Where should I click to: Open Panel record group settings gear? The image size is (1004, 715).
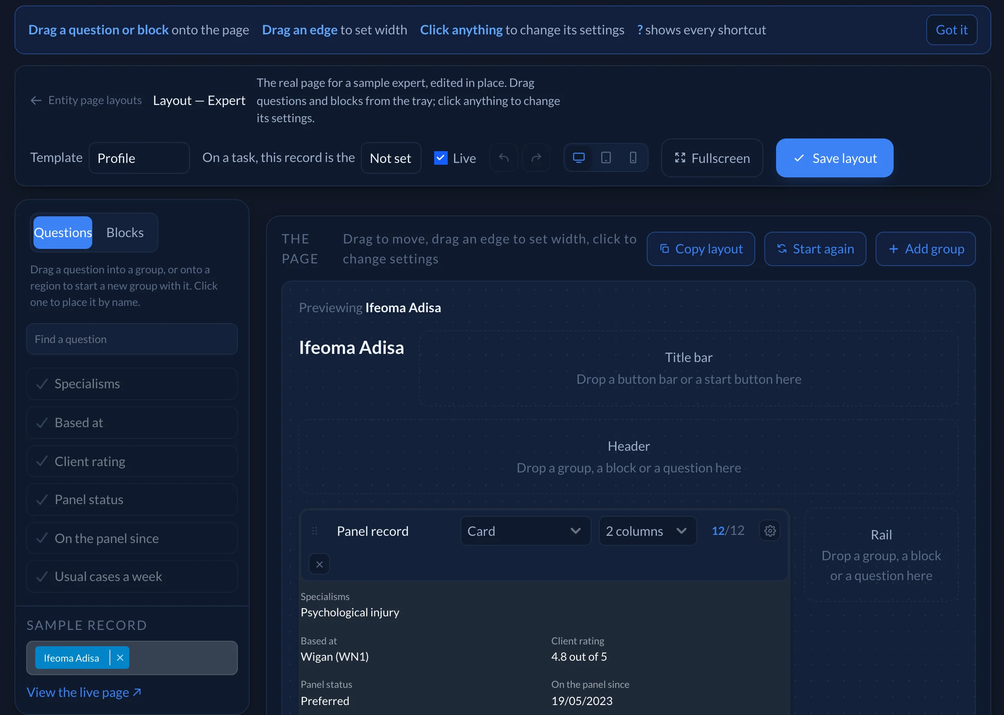770,531
